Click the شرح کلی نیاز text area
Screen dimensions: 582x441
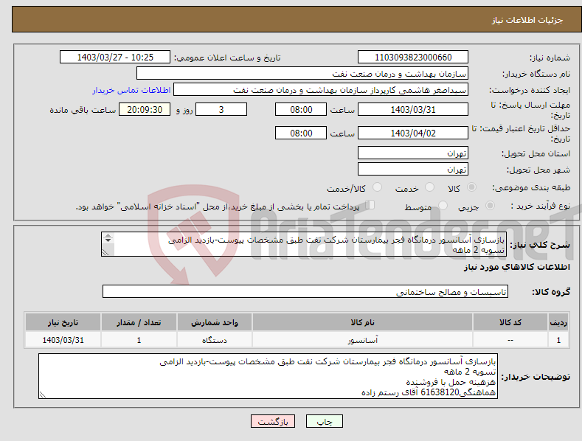pos(304,244)
